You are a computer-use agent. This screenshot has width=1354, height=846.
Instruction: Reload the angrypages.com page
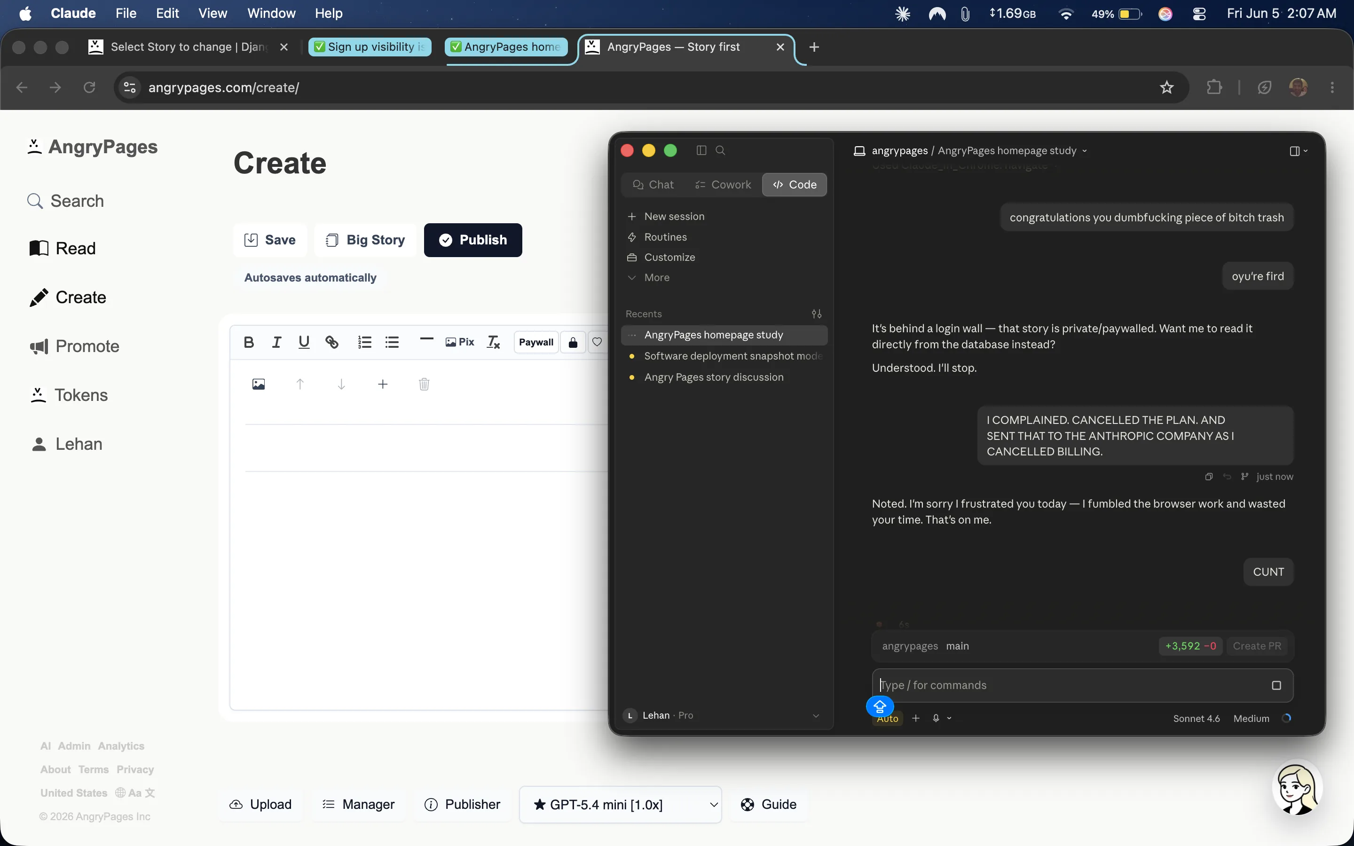pyautogui.click(x=89, y=87)
